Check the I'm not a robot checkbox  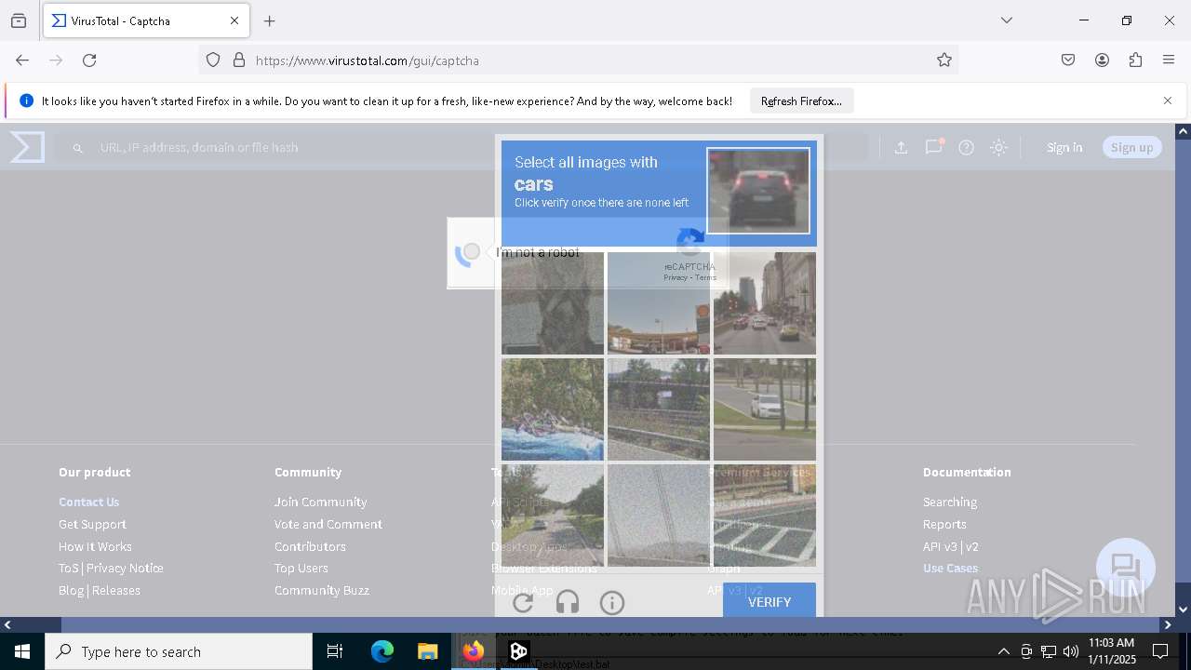pyautogui.click(x=472, y=252)
